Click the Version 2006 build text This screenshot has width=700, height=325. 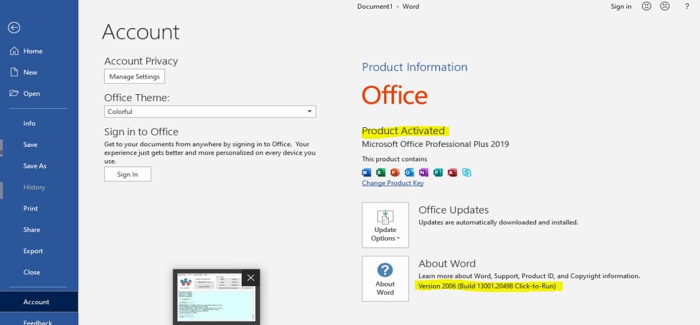[x=487, y=286]
